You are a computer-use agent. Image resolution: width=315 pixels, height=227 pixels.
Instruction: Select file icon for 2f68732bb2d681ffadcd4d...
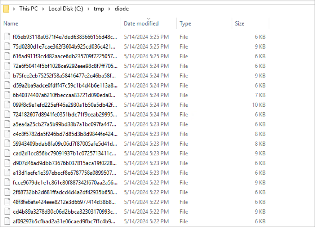[x=8, y=192]
